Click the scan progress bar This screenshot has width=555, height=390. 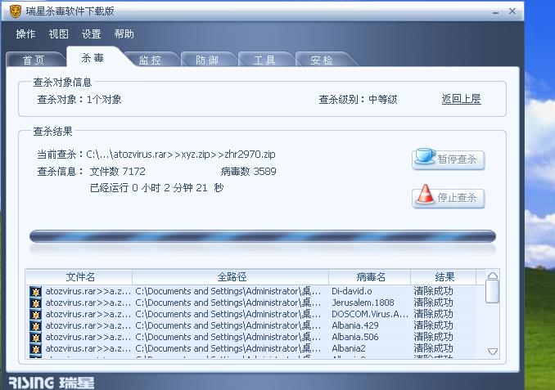(263, 236)
